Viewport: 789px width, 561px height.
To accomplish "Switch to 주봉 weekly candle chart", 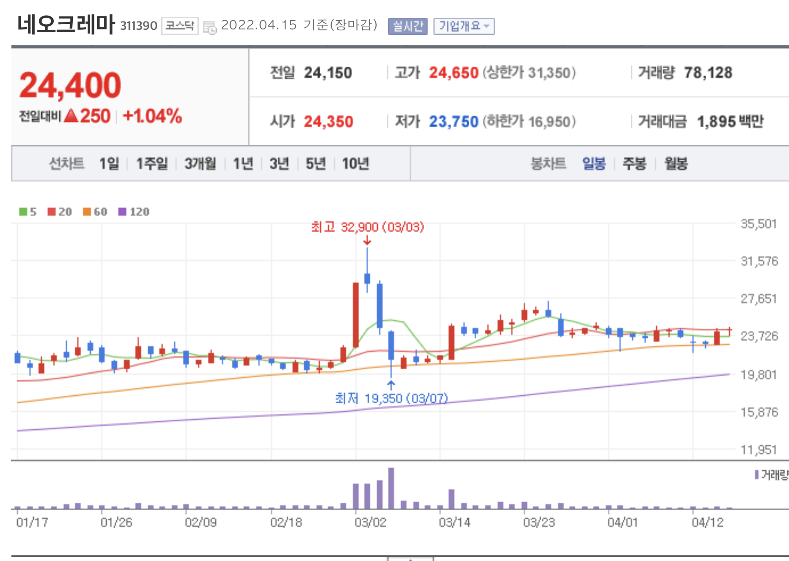I will pos(634,164).
